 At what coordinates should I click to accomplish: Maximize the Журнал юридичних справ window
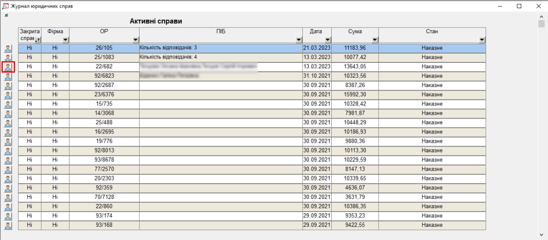click(x=518, y=6)
